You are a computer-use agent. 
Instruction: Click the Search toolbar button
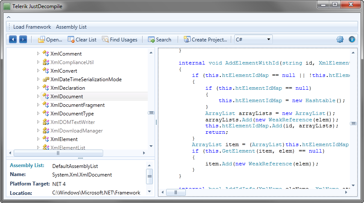[160, 40]
